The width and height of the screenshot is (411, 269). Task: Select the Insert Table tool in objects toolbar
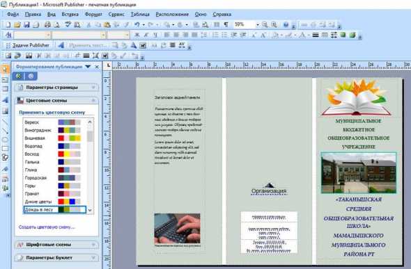(x=5, y=89)
